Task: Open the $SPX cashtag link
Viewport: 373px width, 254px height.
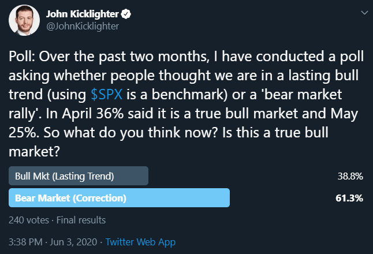Action: 106,95
